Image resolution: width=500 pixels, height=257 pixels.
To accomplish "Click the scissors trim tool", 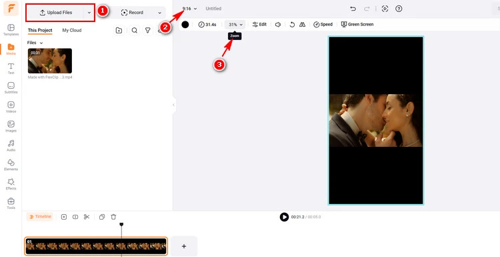I will click(x=87, y=217).
